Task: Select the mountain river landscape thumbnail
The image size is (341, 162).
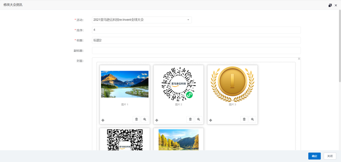Action: pyautogui.click(x=125, y=84)
